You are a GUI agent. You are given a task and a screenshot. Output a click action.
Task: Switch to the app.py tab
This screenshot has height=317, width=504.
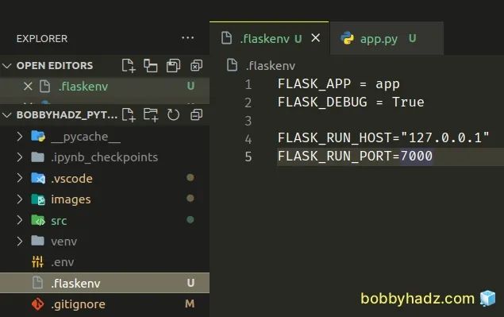click(x=387, y=39)
